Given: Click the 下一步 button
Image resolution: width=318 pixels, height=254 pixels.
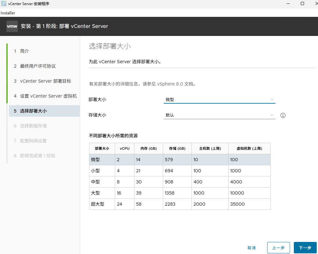Looking at the screenshot, I should tap(305, 247).
